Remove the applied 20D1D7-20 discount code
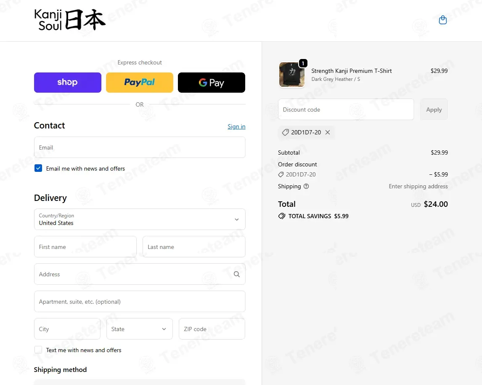 coord(328,132)
